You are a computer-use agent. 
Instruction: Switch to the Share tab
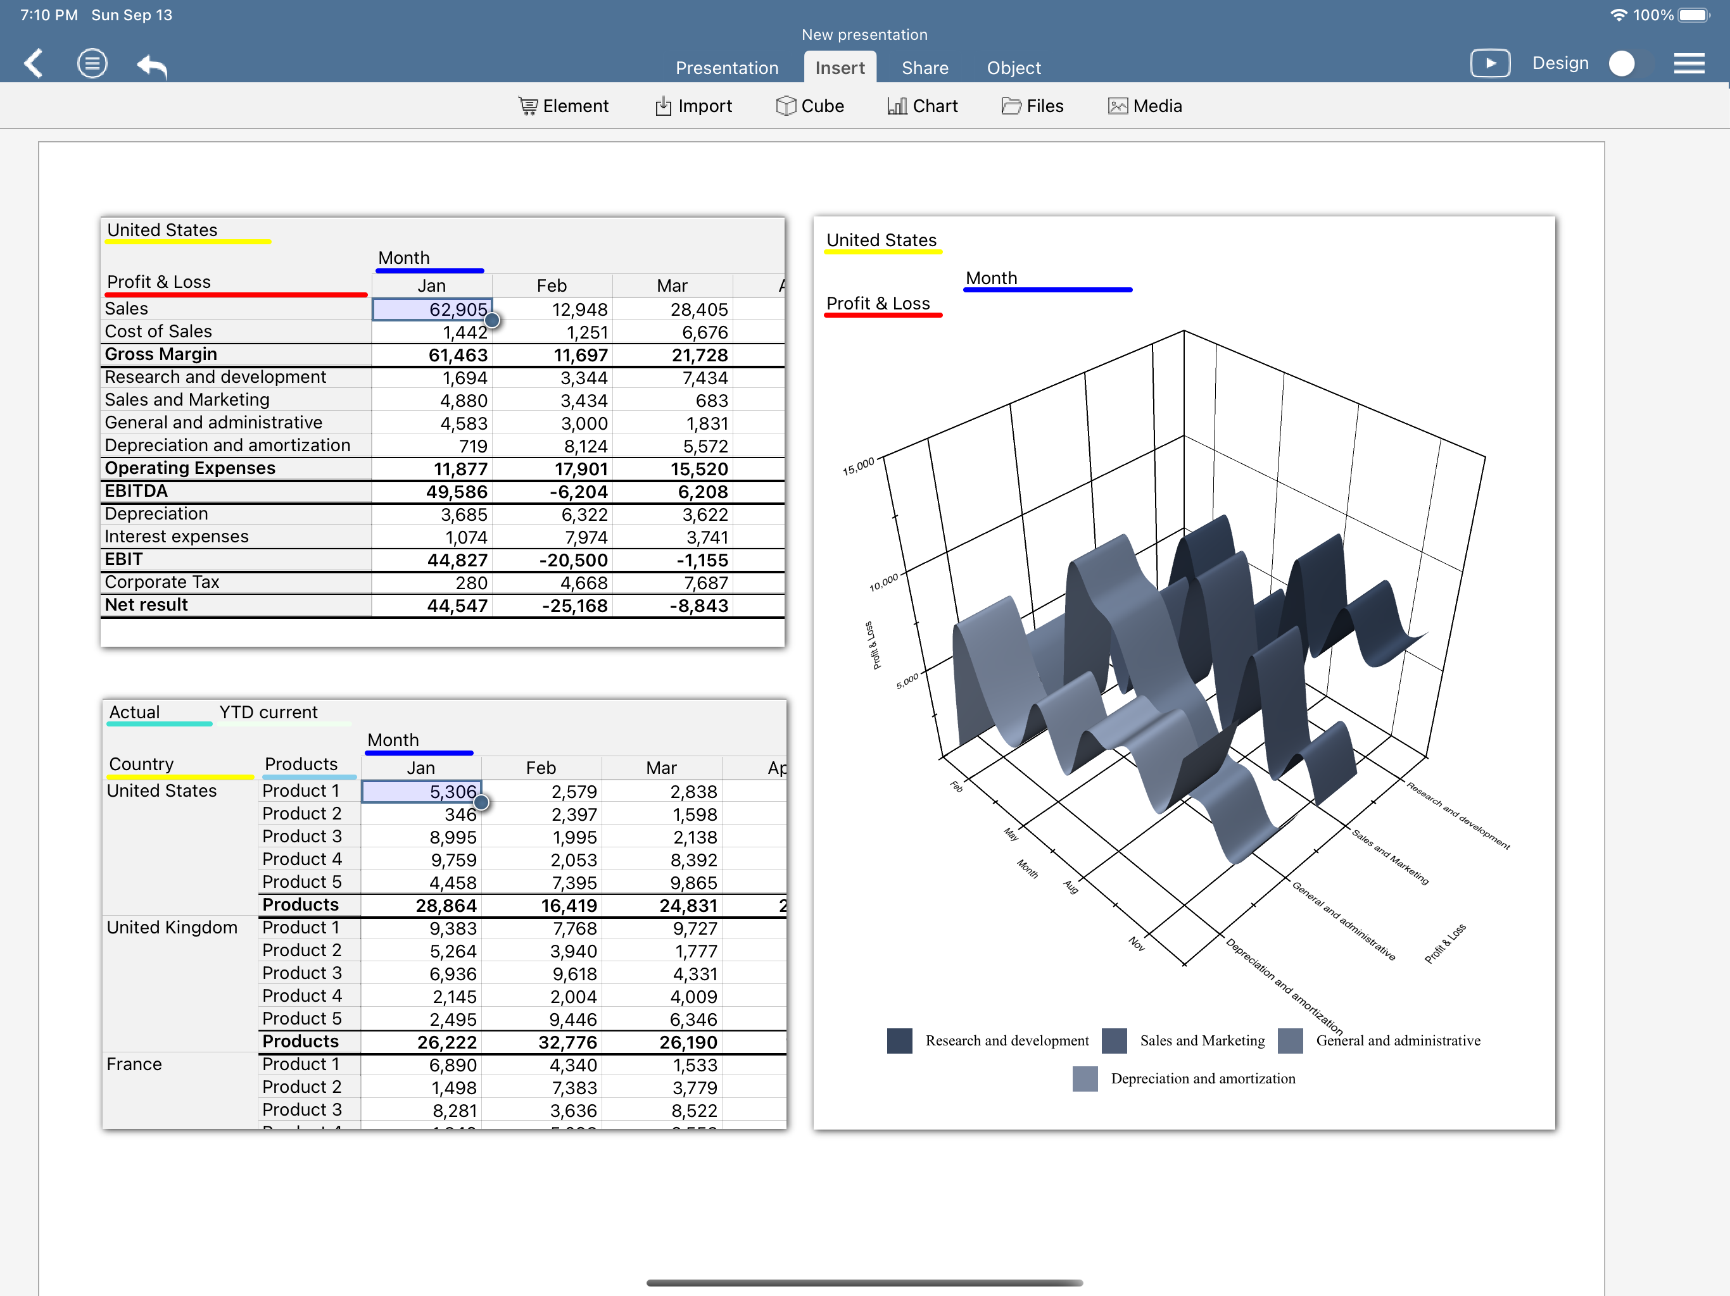[925, 68]
